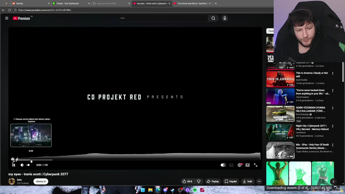Open more actions below the video
Viewport: 345px width, 194px height.
259,181
